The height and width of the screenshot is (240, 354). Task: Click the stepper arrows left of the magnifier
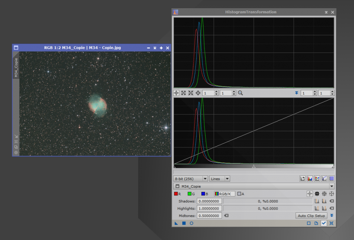click(234, 93)
